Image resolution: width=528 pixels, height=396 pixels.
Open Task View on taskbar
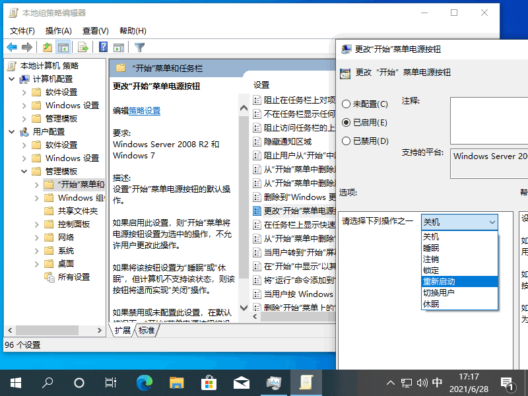point(110,383)
